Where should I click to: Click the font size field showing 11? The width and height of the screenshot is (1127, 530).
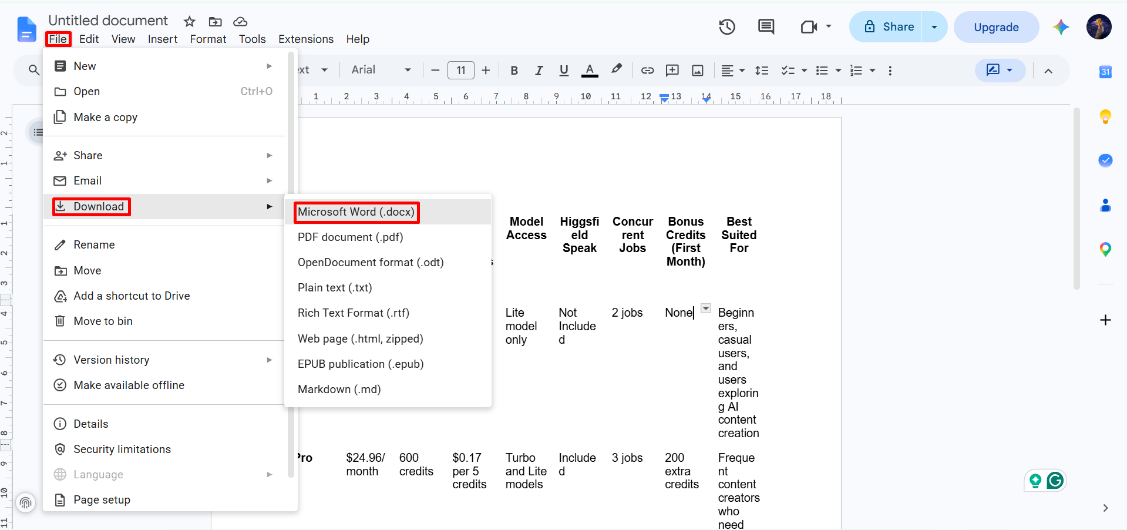pos(461,71)
